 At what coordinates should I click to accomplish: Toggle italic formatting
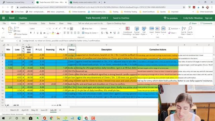[34, 33]
